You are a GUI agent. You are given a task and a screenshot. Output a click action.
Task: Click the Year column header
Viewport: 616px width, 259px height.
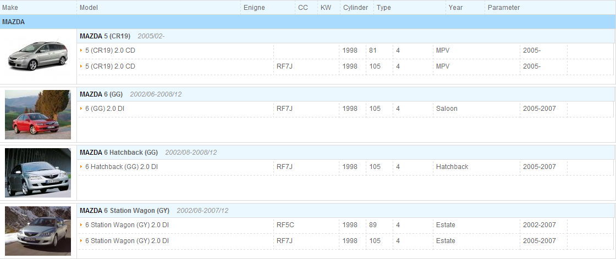pos(456,8)
